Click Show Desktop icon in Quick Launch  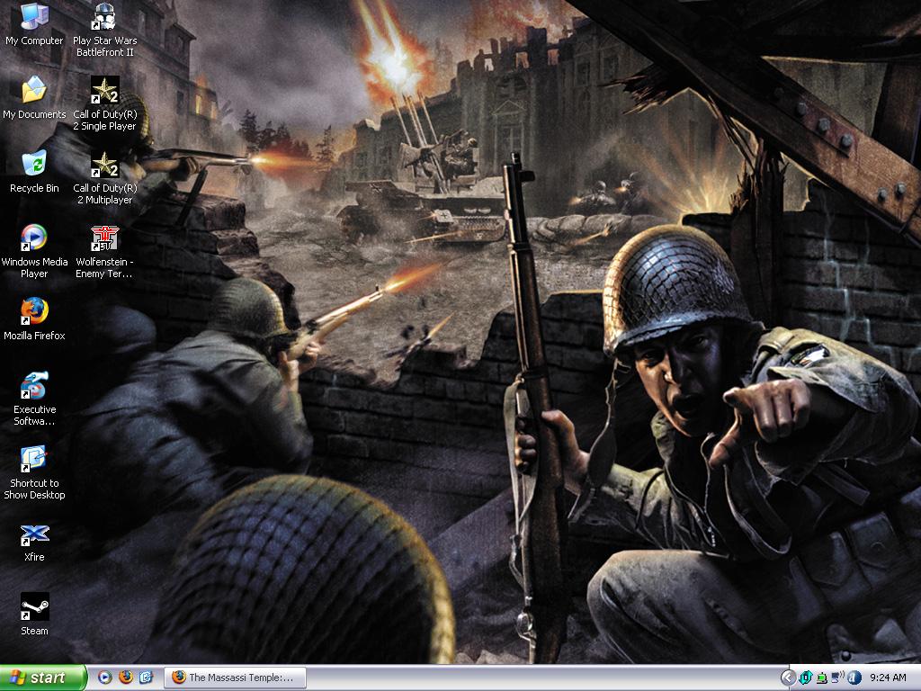click(x=146, y=678)
